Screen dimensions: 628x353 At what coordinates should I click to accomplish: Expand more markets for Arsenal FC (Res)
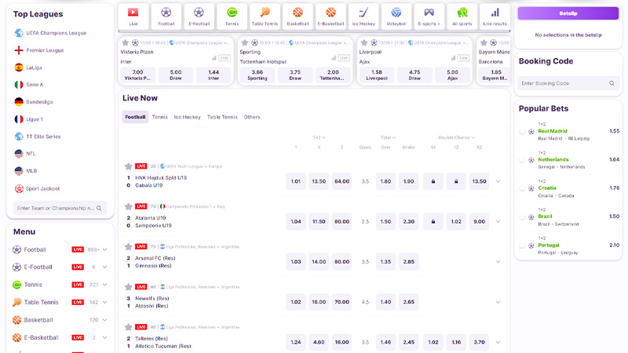tap(498, 262)
